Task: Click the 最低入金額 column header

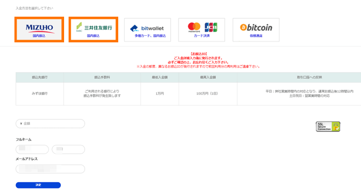Action: pyautogui.click(x=160, y=77)
